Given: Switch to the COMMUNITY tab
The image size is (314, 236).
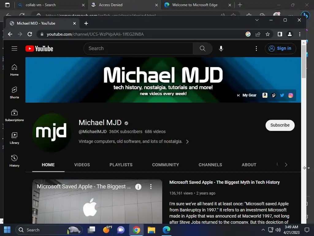Looking at the screenshot, I should coord(165,165).
